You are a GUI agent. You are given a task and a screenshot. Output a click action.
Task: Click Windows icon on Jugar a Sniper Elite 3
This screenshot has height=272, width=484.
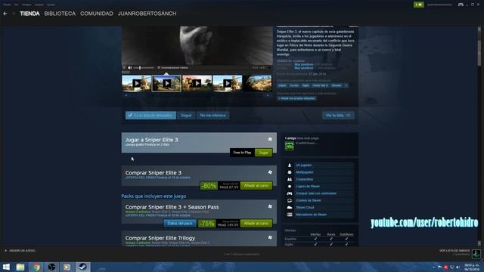(270, 139)
